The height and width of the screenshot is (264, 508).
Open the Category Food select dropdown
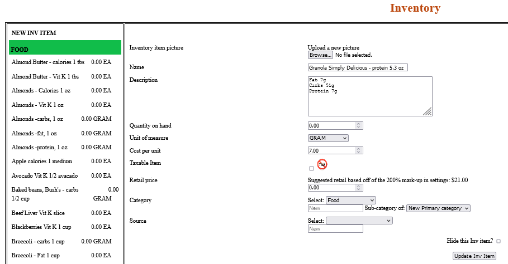[x=351, y=200]
